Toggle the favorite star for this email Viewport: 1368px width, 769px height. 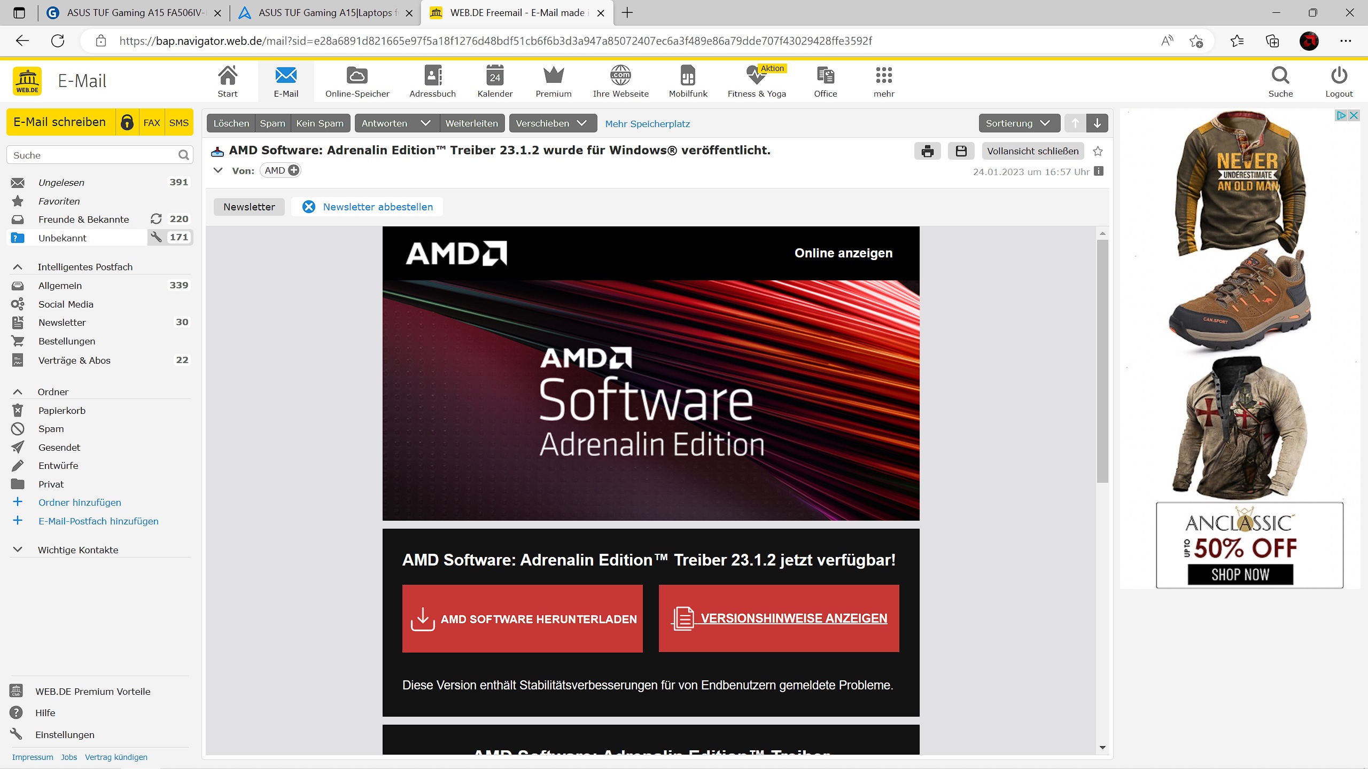click(x=1098, y=151)
